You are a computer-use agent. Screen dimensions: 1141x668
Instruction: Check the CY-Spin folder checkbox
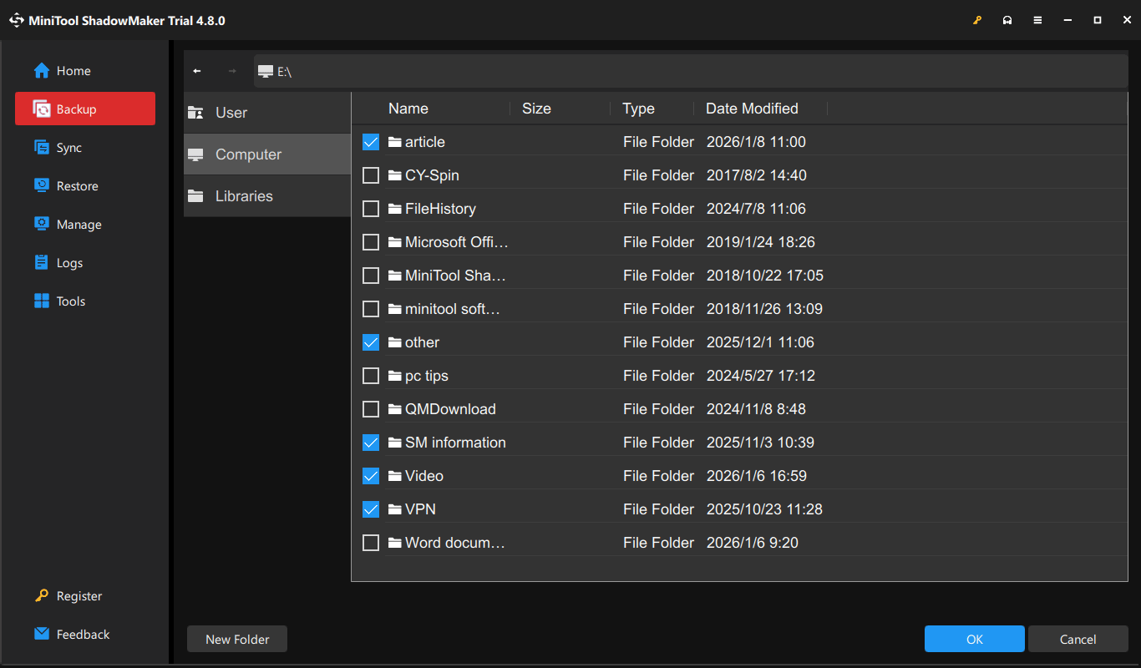(371, 175)
